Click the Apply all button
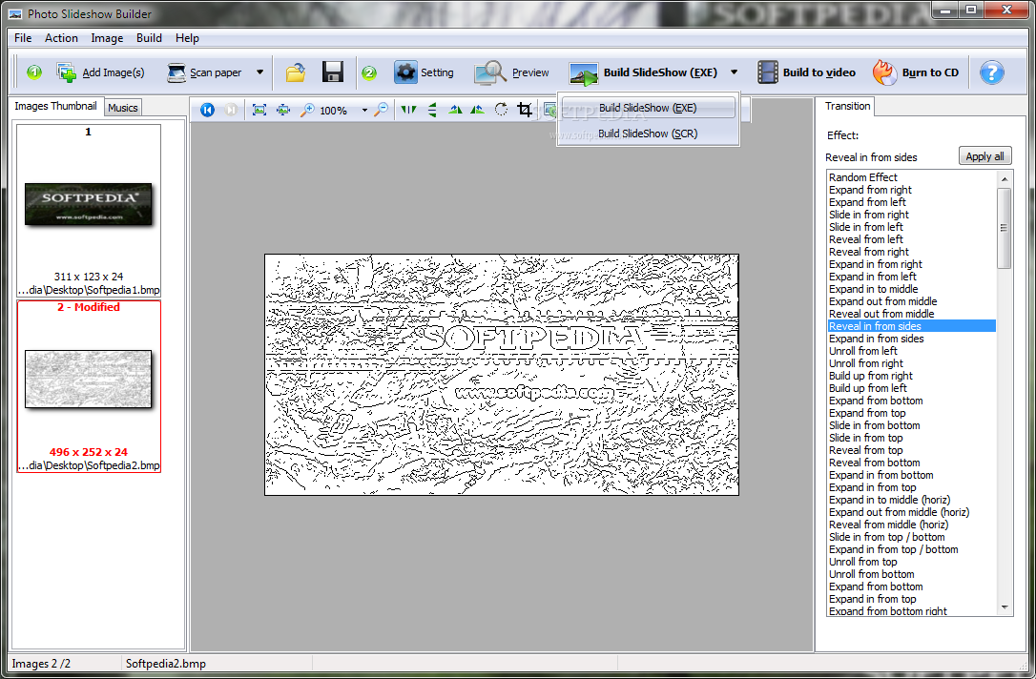 pos(984,156)
